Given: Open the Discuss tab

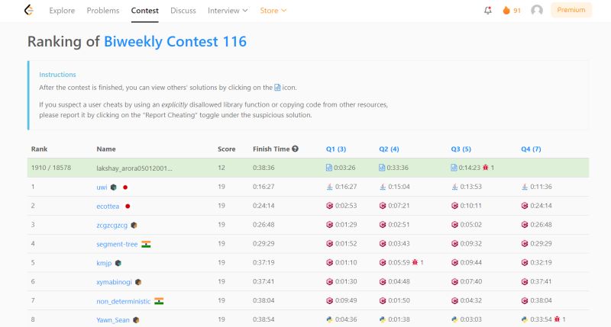Looking at the screenshot, I should coord(183,11).
